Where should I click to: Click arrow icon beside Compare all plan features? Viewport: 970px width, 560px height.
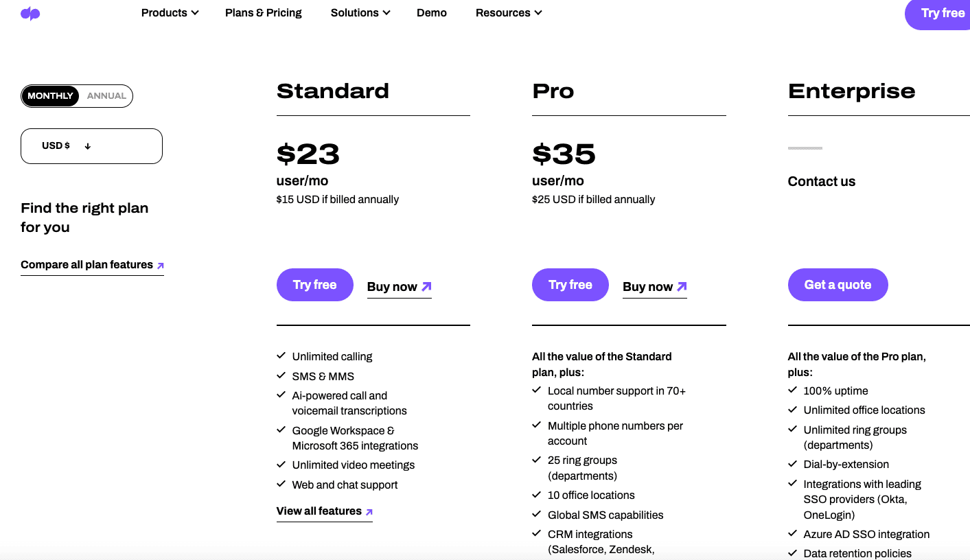(161, 266)
